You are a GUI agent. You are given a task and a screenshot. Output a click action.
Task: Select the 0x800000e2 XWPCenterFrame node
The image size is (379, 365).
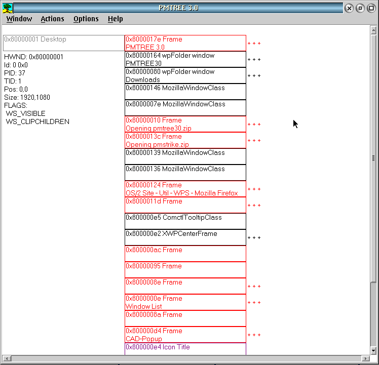pyautogui.click(x=185, y=237)
